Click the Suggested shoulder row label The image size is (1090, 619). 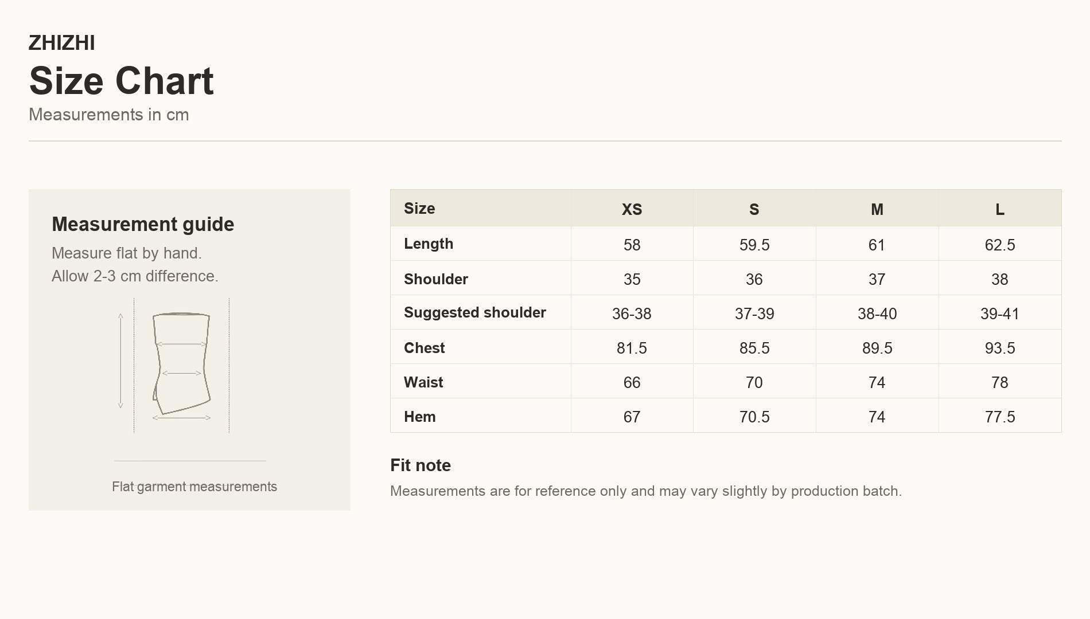point(475,312)
